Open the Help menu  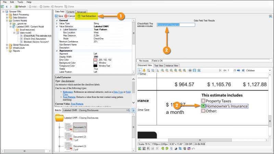coord(29,2)
